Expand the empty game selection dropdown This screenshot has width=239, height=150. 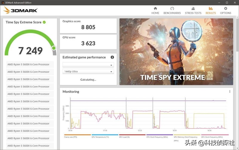point(88,65)
